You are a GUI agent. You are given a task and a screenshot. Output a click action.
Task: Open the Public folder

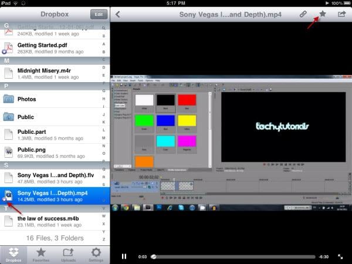coord(55,117)
